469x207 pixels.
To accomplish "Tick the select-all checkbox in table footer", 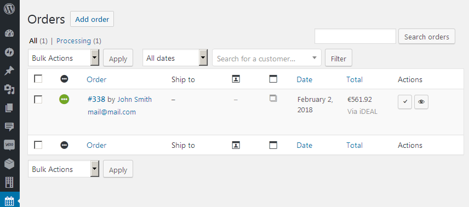I will [38, 145].
